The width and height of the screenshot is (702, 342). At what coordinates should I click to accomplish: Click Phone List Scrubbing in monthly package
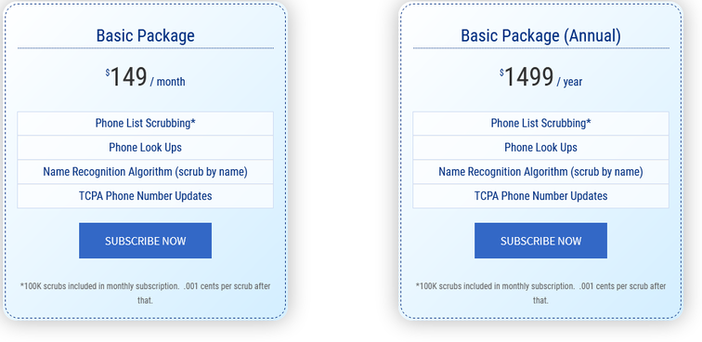145,124
